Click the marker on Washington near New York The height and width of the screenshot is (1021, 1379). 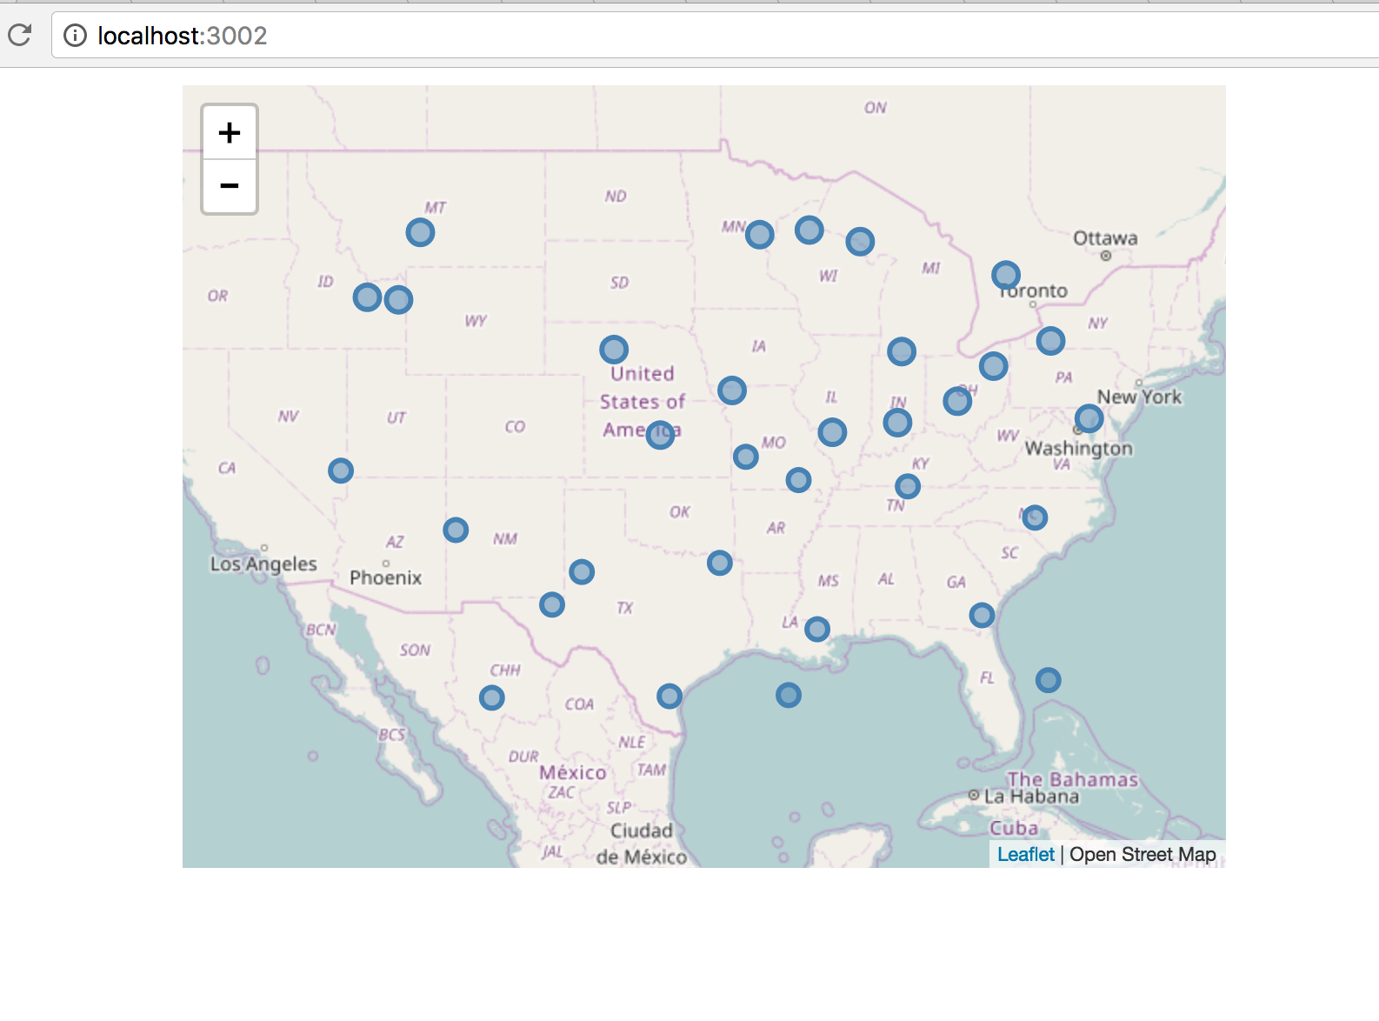coord(1089,418)
